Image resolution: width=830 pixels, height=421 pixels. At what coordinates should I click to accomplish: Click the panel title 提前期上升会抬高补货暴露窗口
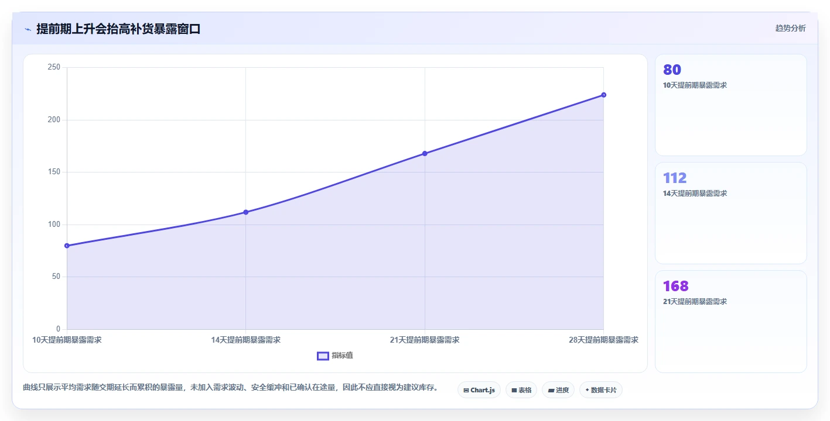pos(118,29)
